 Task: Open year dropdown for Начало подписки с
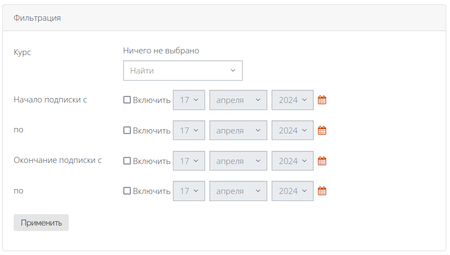(292, 100)
